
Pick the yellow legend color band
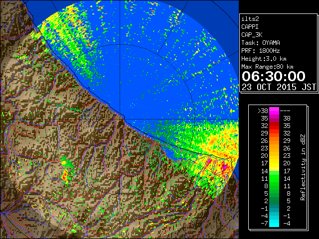(x=274, y=163)
